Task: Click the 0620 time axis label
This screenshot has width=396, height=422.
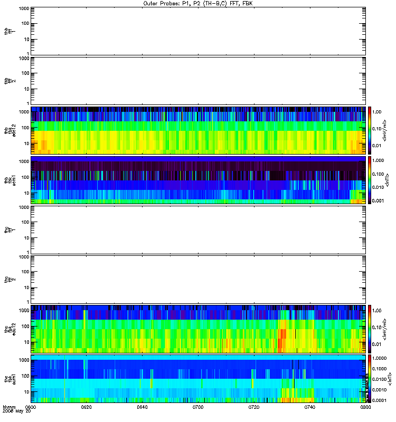Action: (x=86, y=407)
